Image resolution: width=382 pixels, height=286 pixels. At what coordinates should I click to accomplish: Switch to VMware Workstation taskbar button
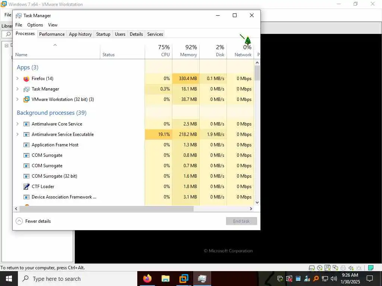click(x=184, y=279)
